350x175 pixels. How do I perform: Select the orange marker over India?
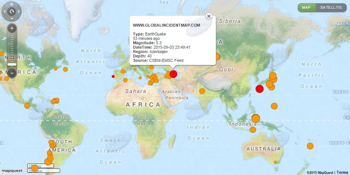click(202, 91)
